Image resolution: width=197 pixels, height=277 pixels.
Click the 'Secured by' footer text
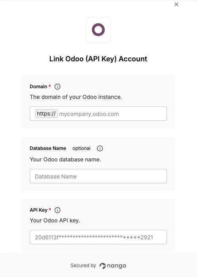(x=83, y=266)
